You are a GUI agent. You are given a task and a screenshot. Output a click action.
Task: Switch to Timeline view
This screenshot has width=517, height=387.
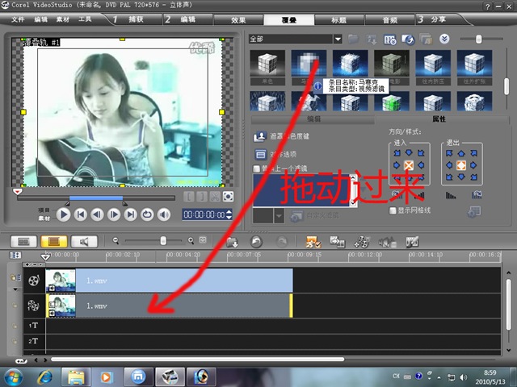tap(53, 241)
